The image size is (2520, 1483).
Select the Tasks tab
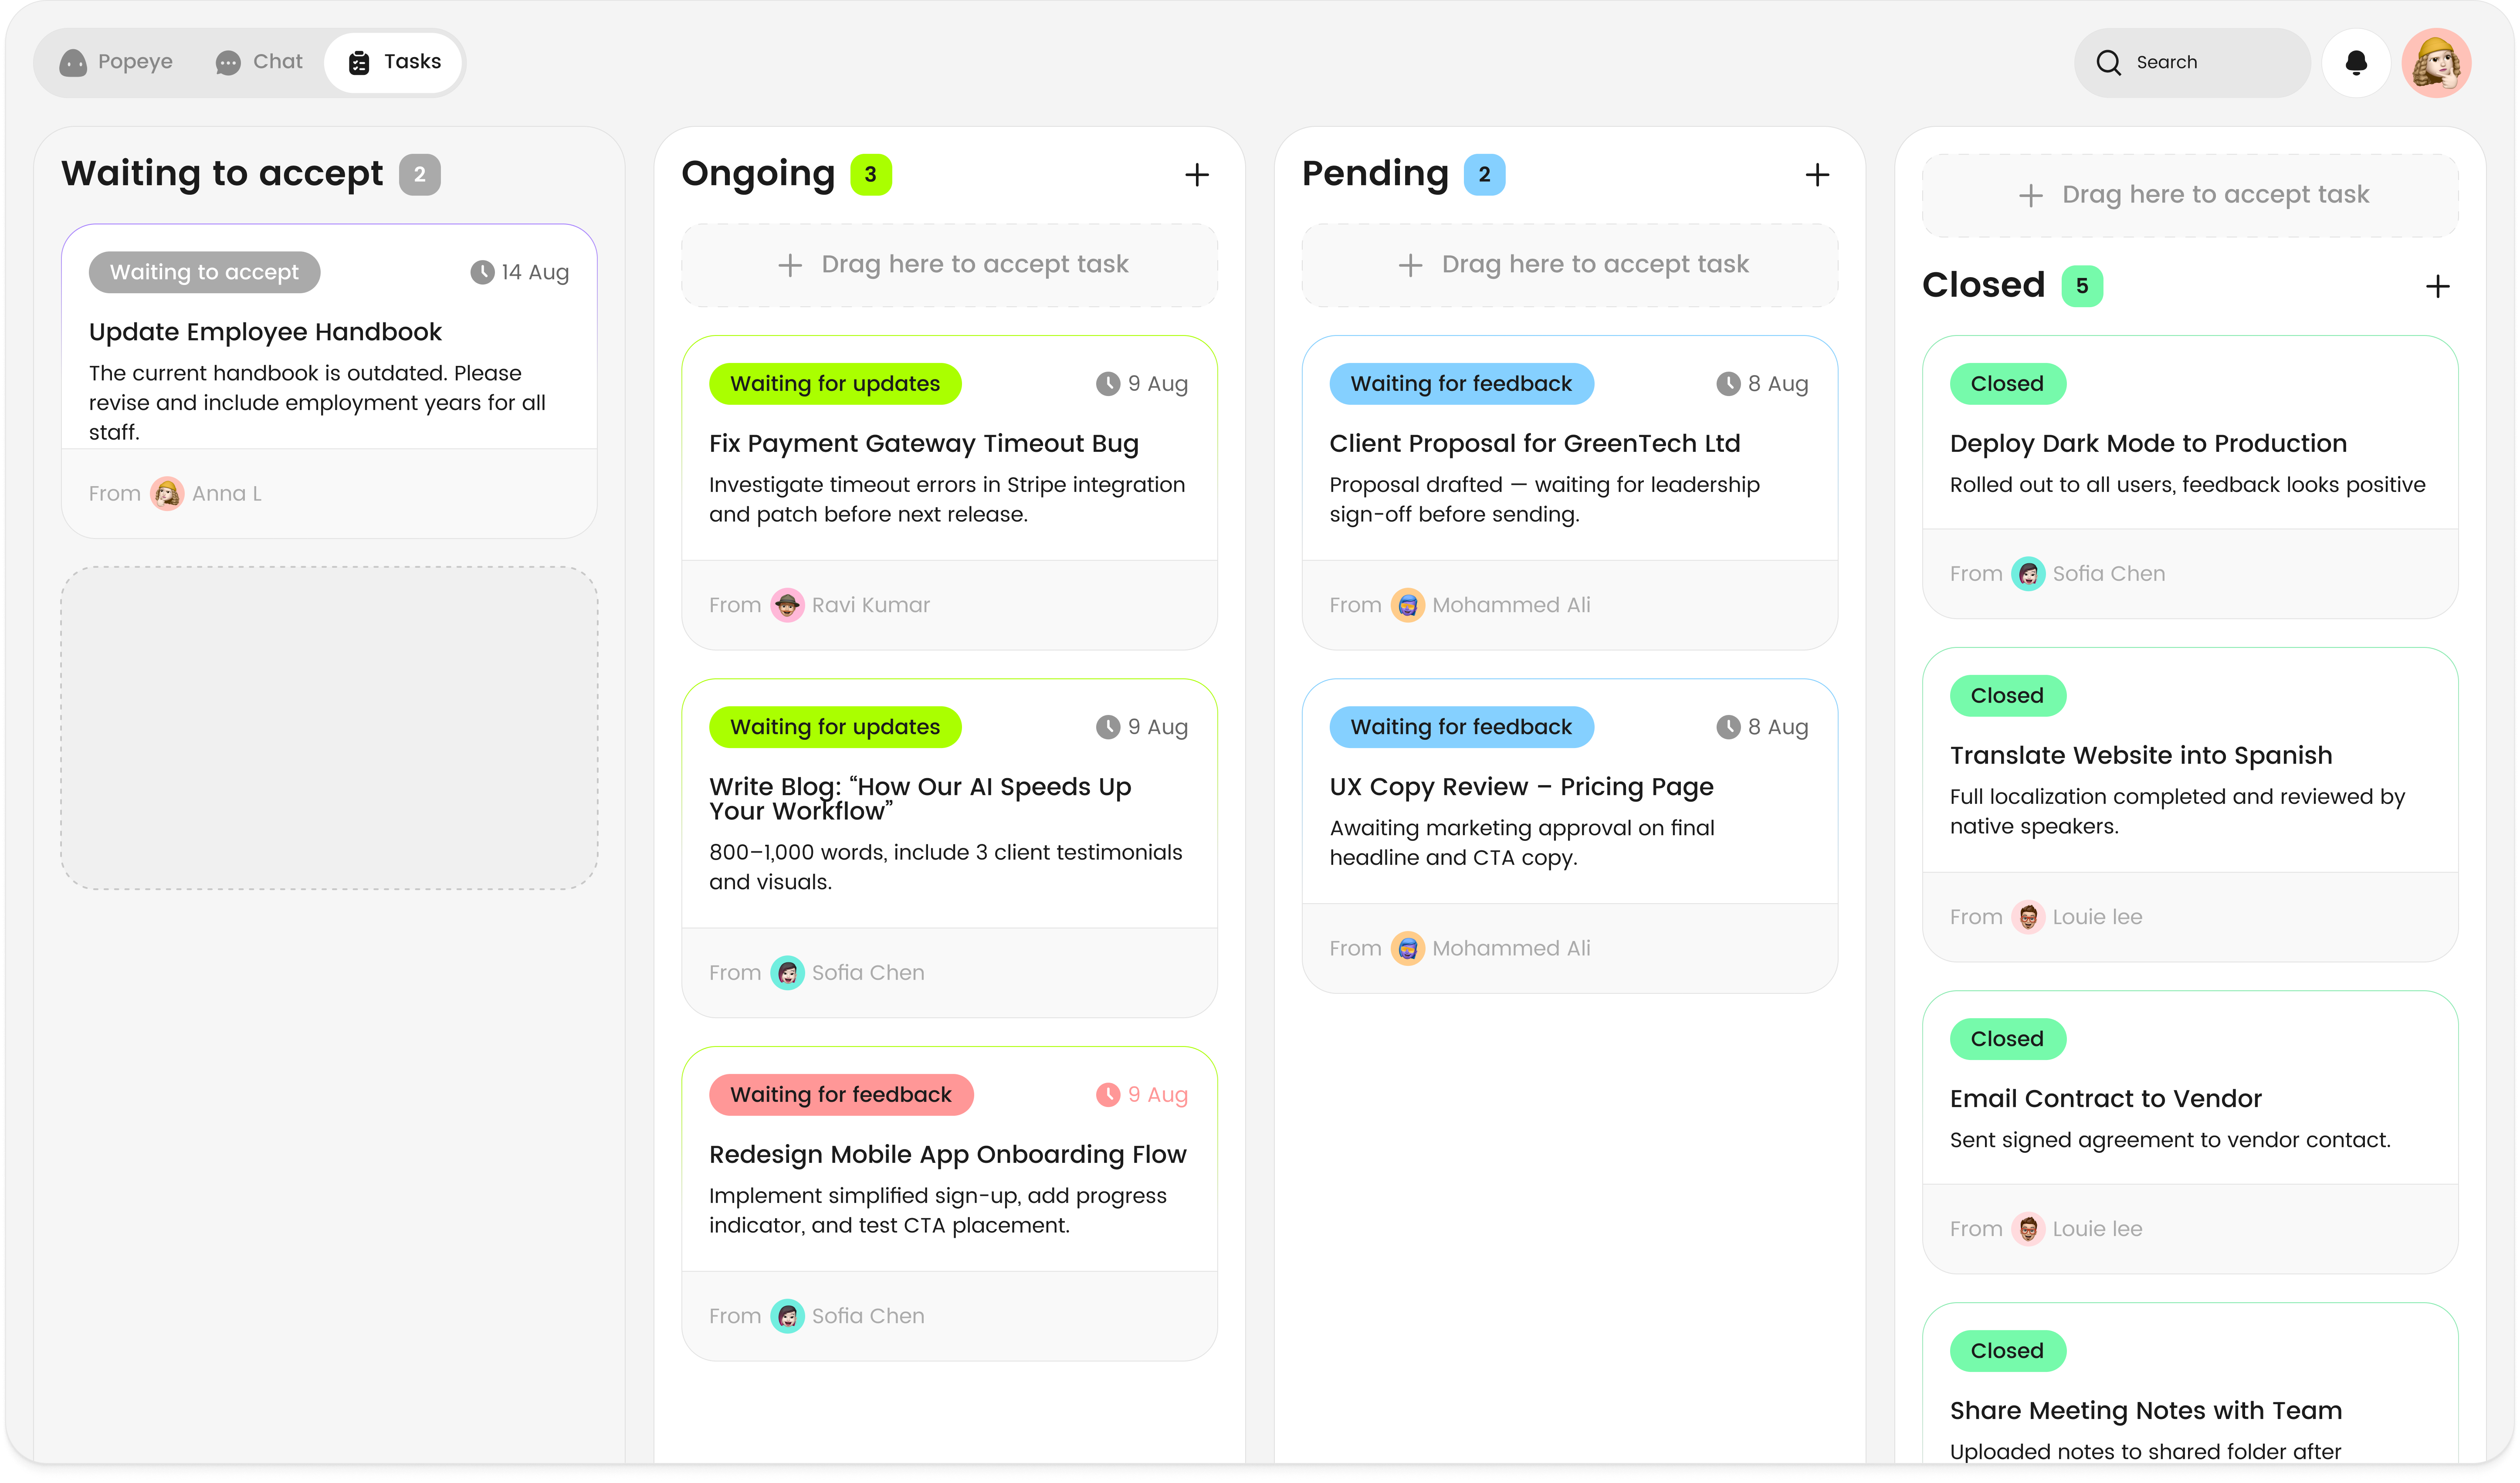tap(394, 62)
